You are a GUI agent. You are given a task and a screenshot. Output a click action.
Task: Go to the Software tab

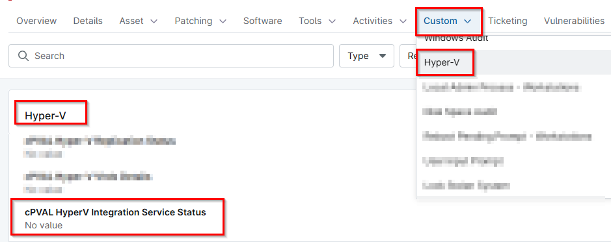(x=263, y=21)
